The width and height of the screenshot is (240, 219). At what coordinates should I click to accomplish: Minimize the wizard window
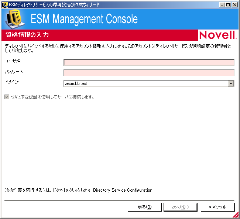[222, 5]
